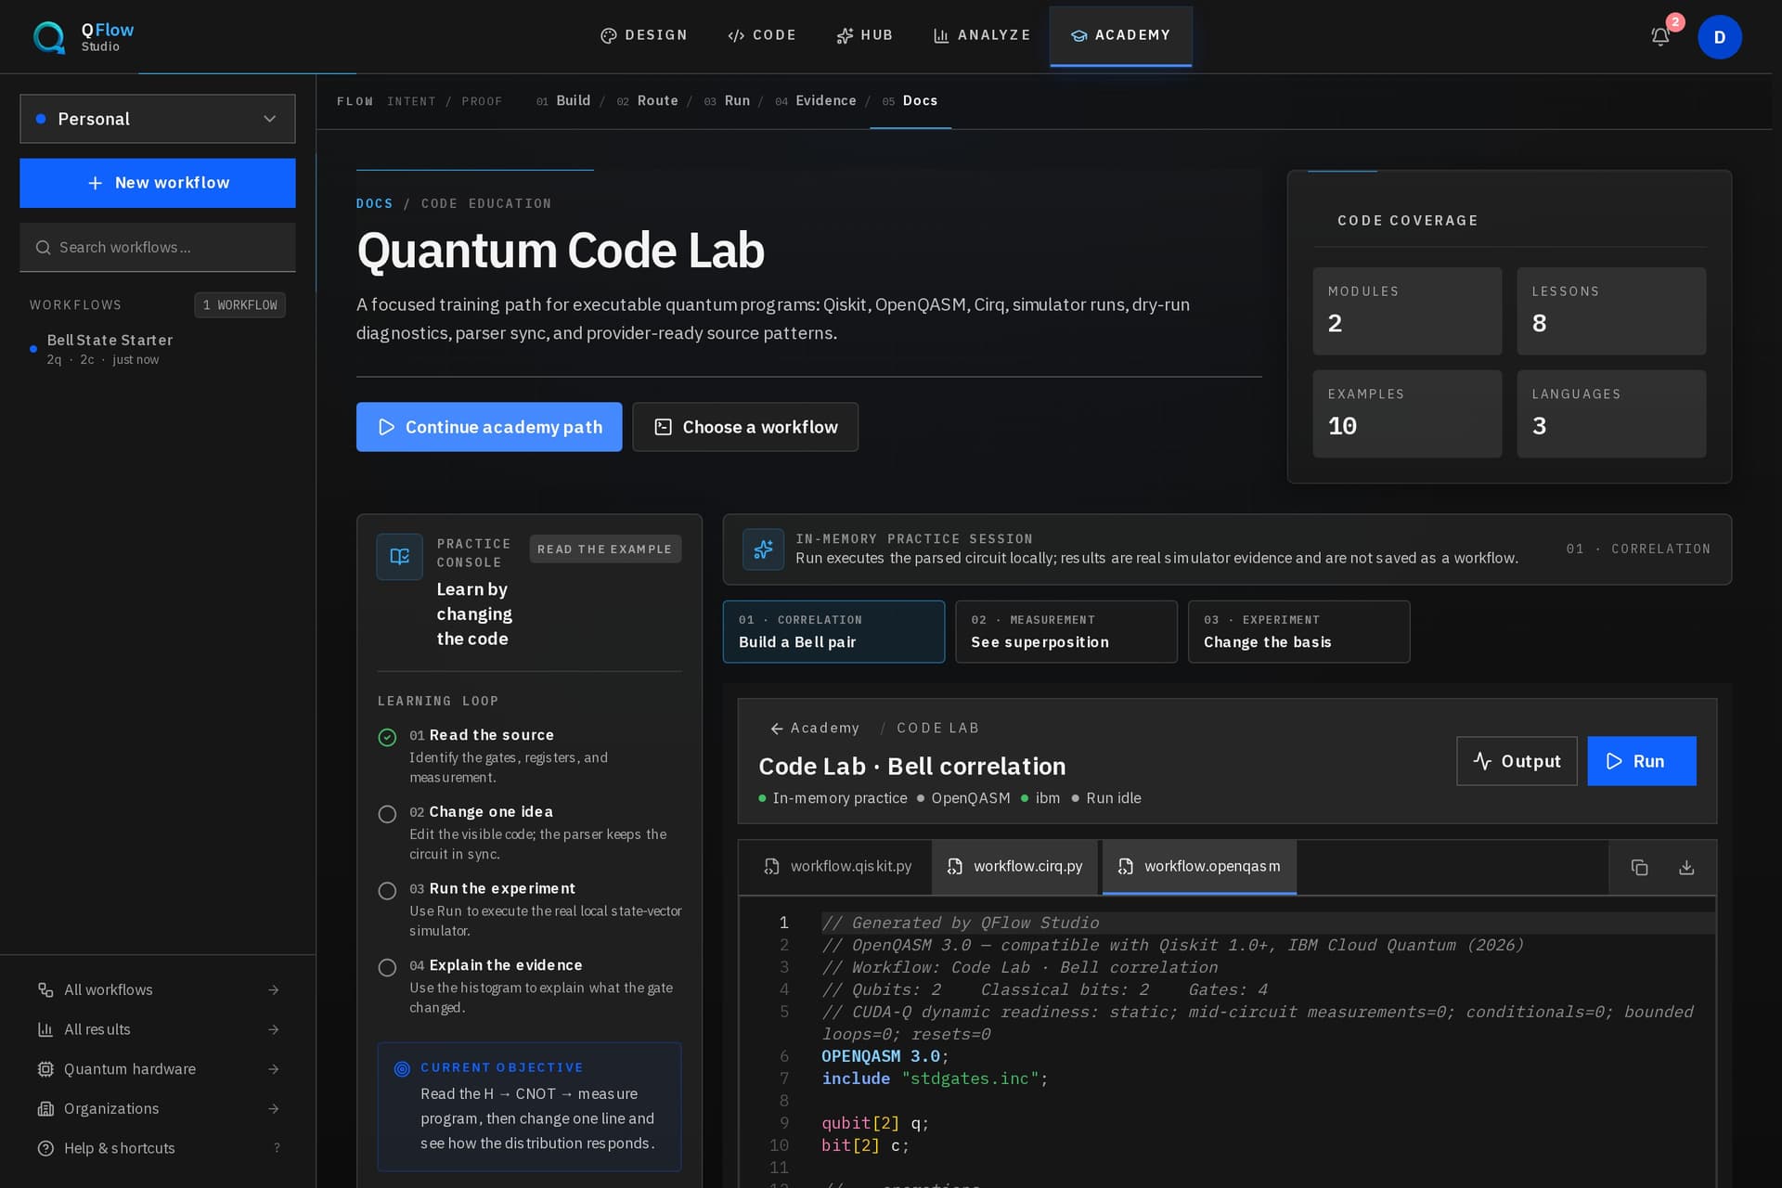Viewport: 1782px width, 1188px height.
Task: Open the user avatar D menu
Action: 1719,37
